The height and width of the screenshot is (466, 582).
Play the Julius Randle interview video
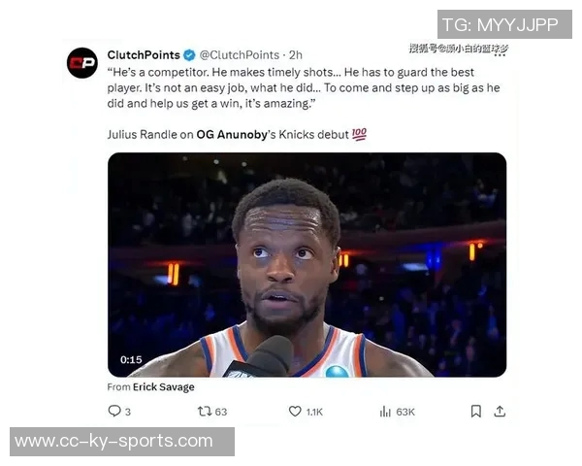point(307,265)
